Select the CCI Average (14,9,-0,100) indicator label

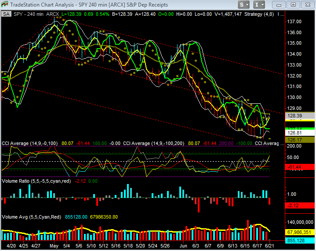(29, 143)
